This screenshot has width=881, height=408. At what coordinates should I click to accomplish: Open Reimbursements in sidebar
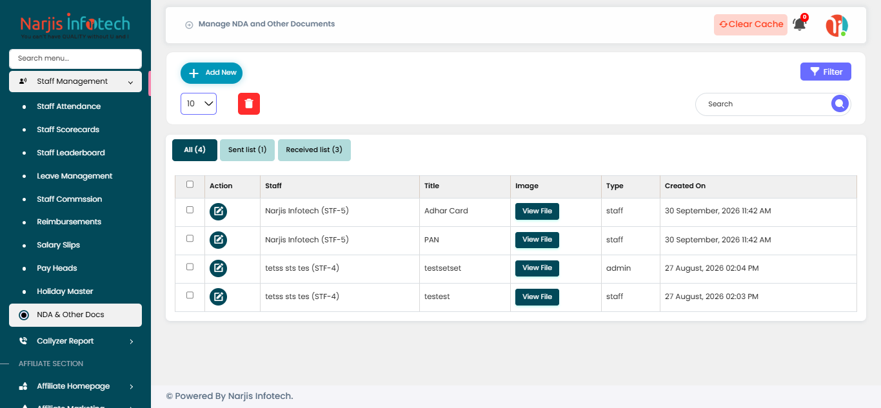coord(69,222)
